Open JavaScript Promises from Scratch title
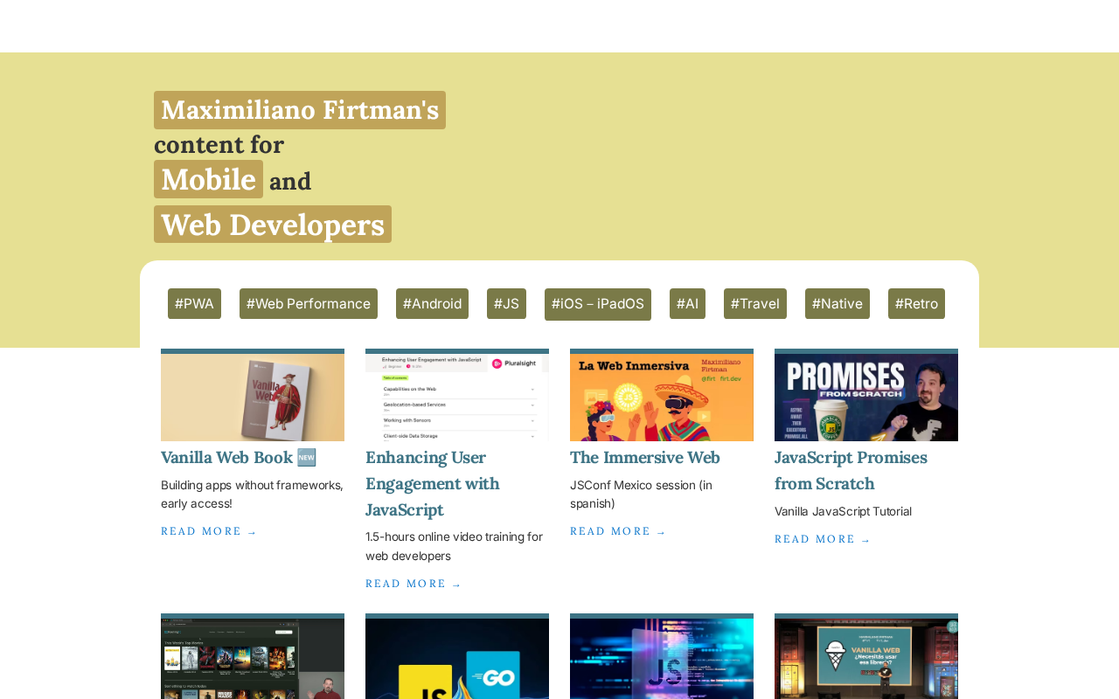 (851, 470)
